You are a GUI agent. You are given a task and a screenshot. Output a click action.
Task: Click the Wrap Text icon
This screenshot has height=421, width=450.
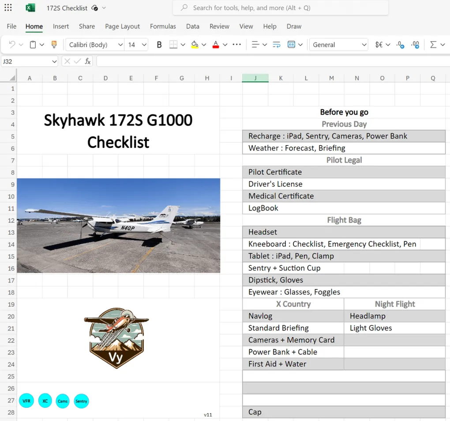pyautogui.click(x=277, y=45)
